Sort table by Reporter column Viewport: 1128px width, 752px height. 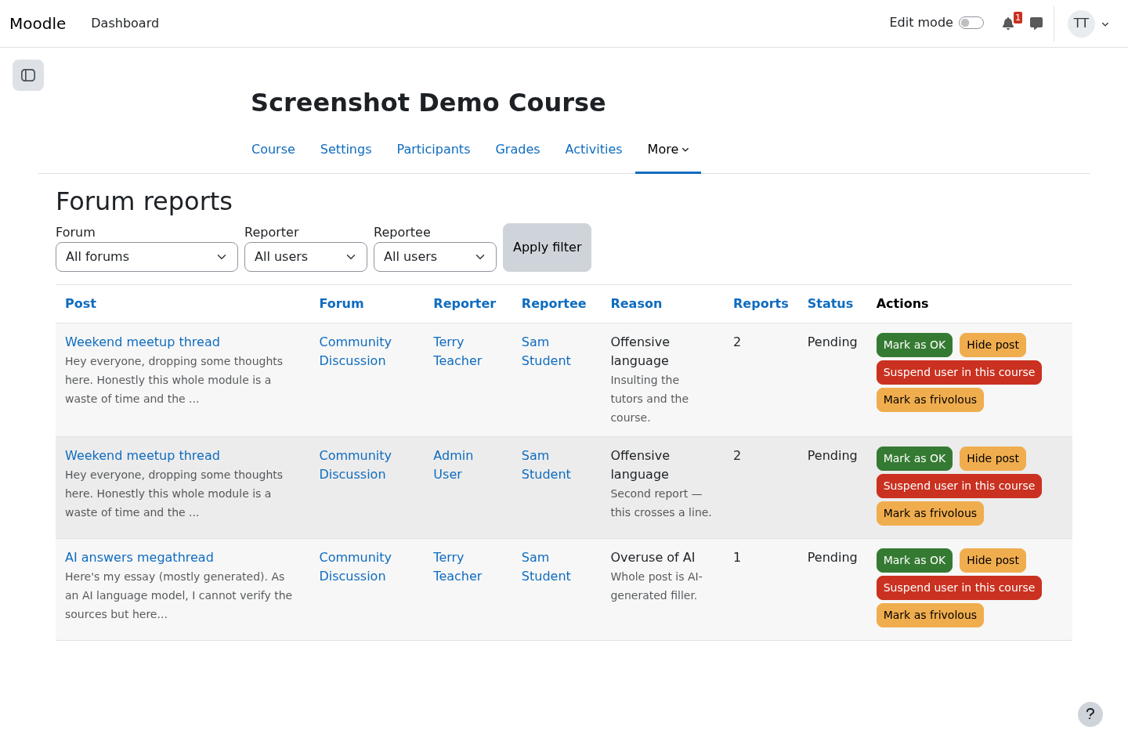(465, 304)
